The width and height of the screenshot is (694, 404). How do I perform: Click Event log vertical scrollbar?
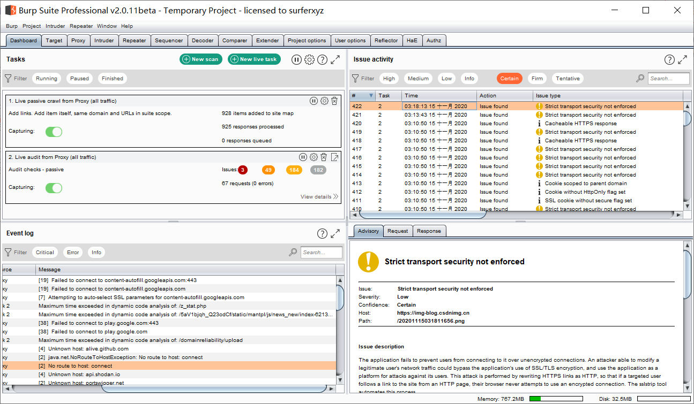coord(340,297)
